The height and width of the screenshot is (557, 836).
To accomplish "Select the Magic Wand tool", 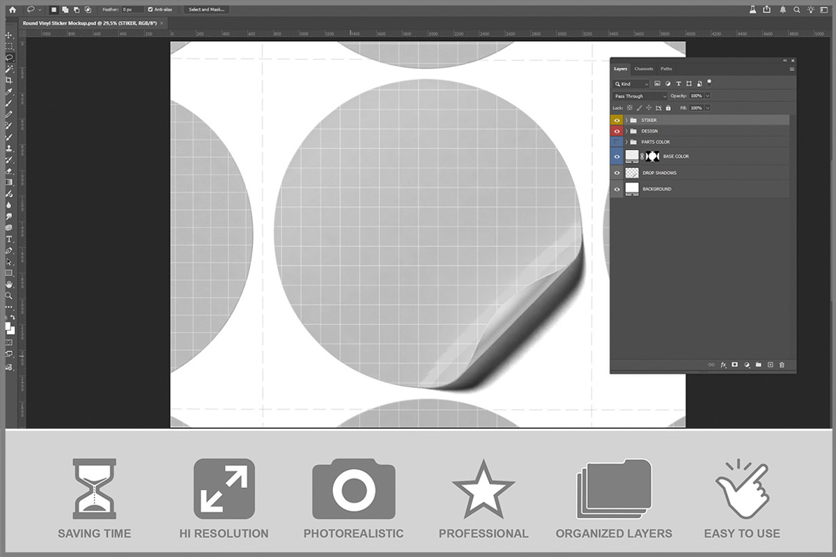I will click(x=9, y=69).
